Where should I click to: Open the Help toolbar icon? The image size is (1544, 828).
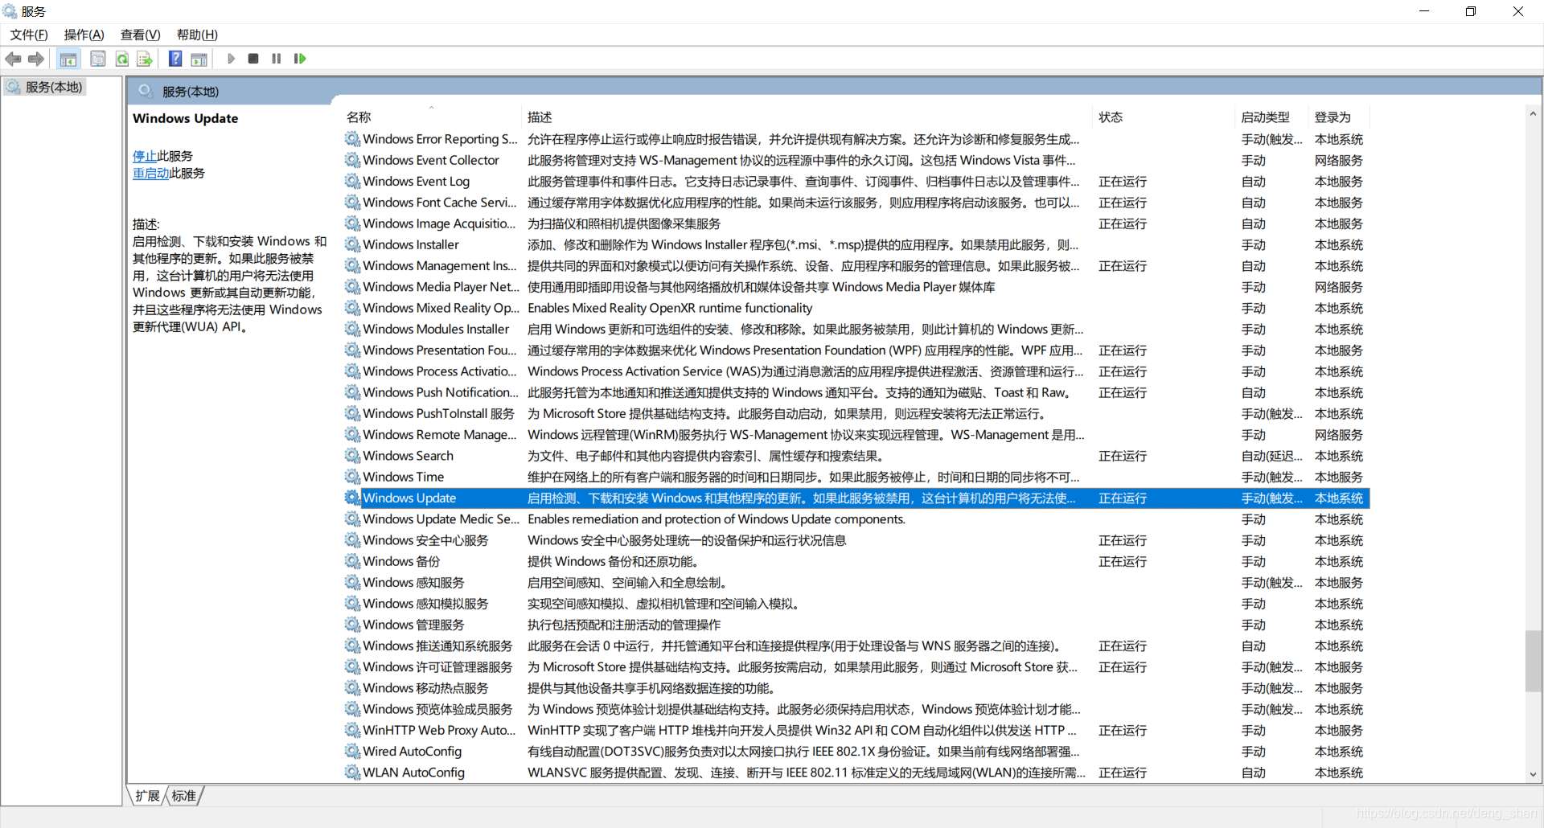175,59
